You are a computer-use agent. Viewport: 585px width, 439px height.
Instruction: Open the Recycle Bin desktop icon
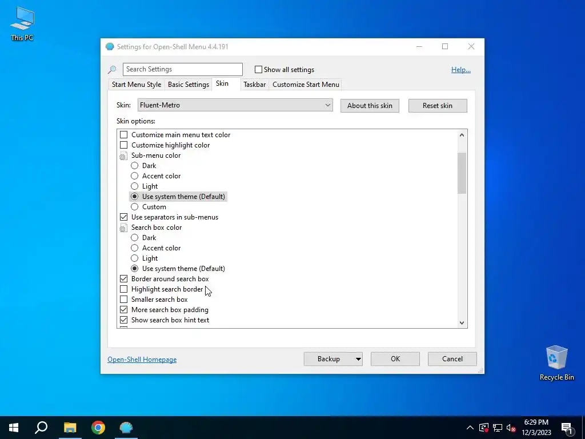[556, 362]
